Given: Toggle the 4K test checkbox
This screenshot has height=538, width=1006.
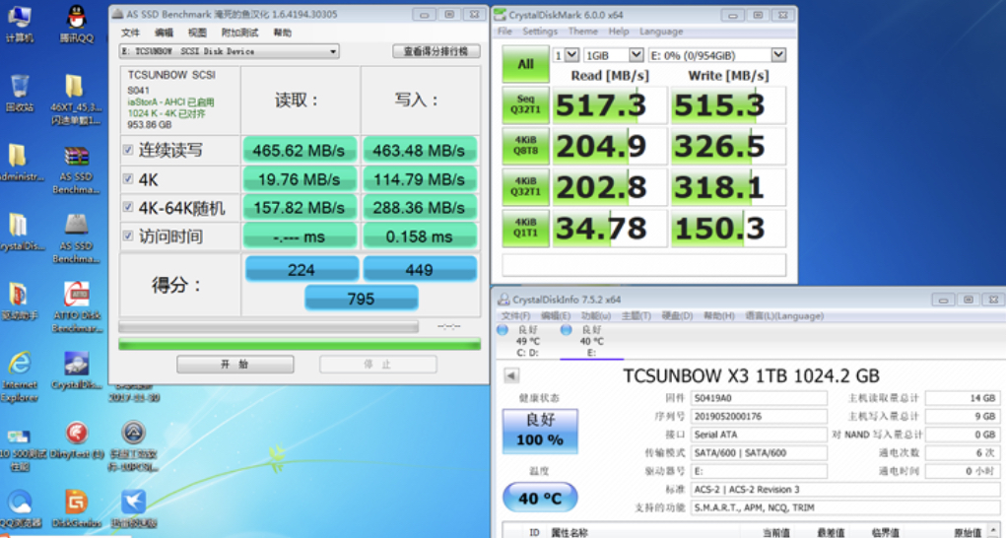Looking at the screenshot, I should (x=128, y=178).
